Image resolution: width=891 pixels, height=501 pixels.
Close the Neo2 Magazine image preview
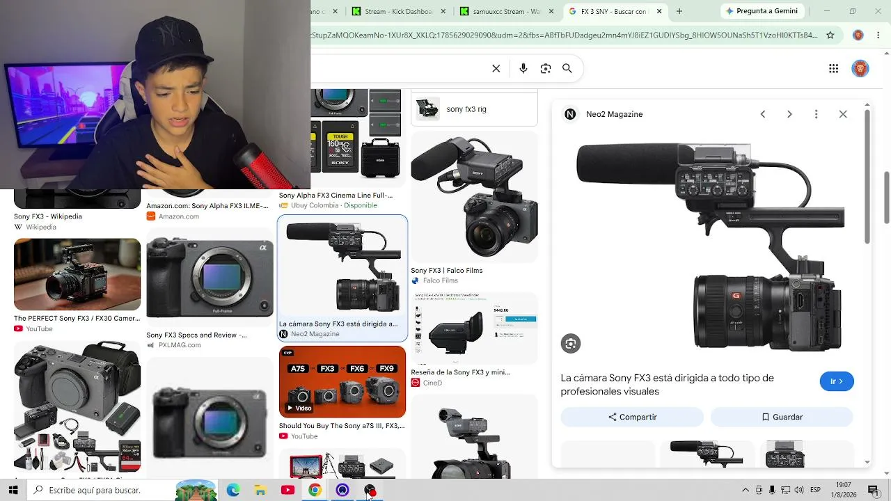point(843,114)
